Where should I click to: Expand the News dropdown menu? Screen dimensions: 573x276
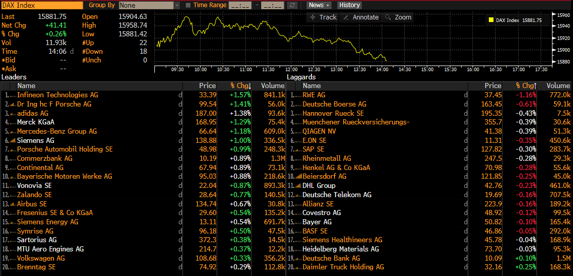319,5
